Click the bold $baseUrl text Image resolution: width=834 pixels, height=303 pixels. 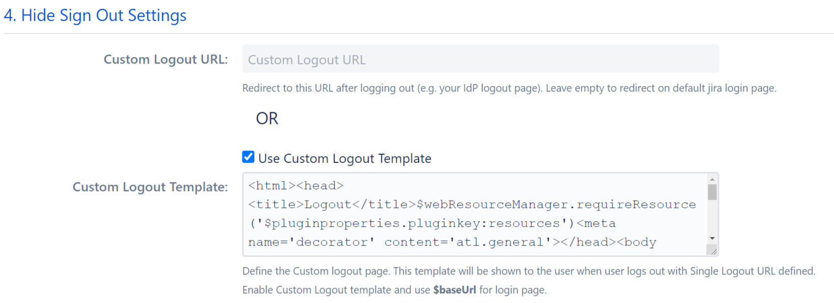(x=454, y=290)
